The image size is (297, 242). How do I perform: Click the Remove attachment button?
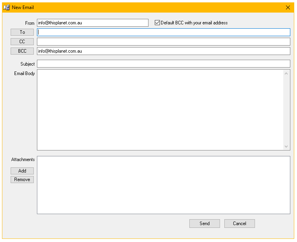tap(22, 180)
